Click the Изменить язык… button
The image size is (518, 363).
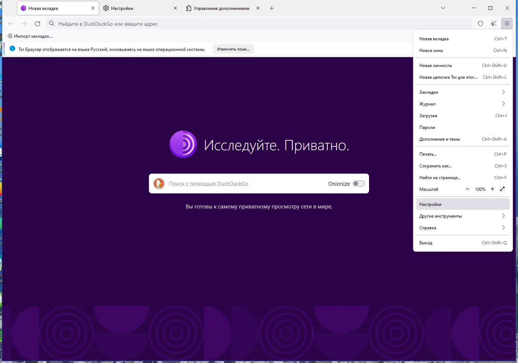pyautogui.click(x=233, y=49)
